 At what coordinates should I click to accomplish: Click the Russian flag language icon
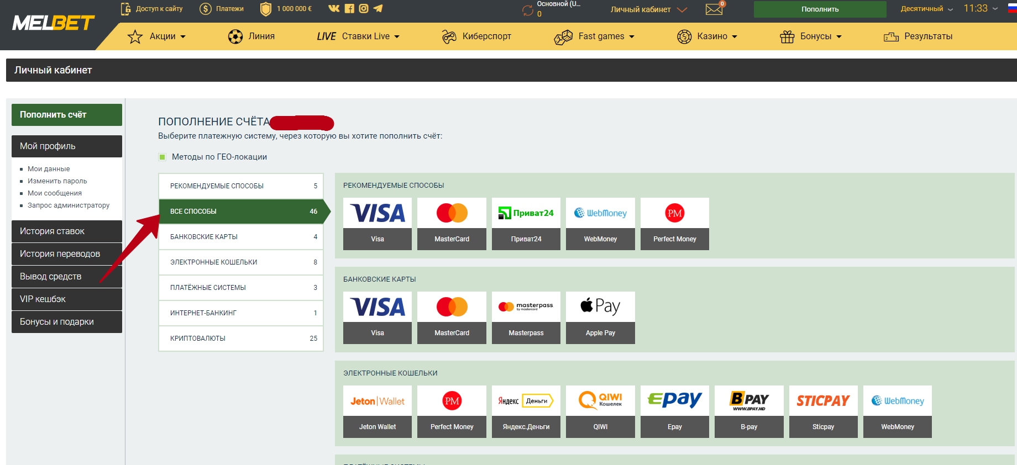(x=1012, y=8)
